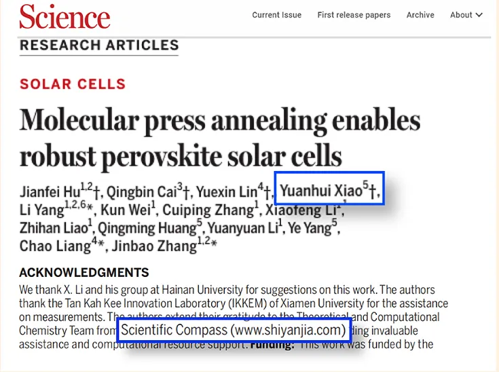Click author name Jianfei Hu
The height and width of the screenshot is (372, 499).
pyautogui.click(x=51, y=191)
